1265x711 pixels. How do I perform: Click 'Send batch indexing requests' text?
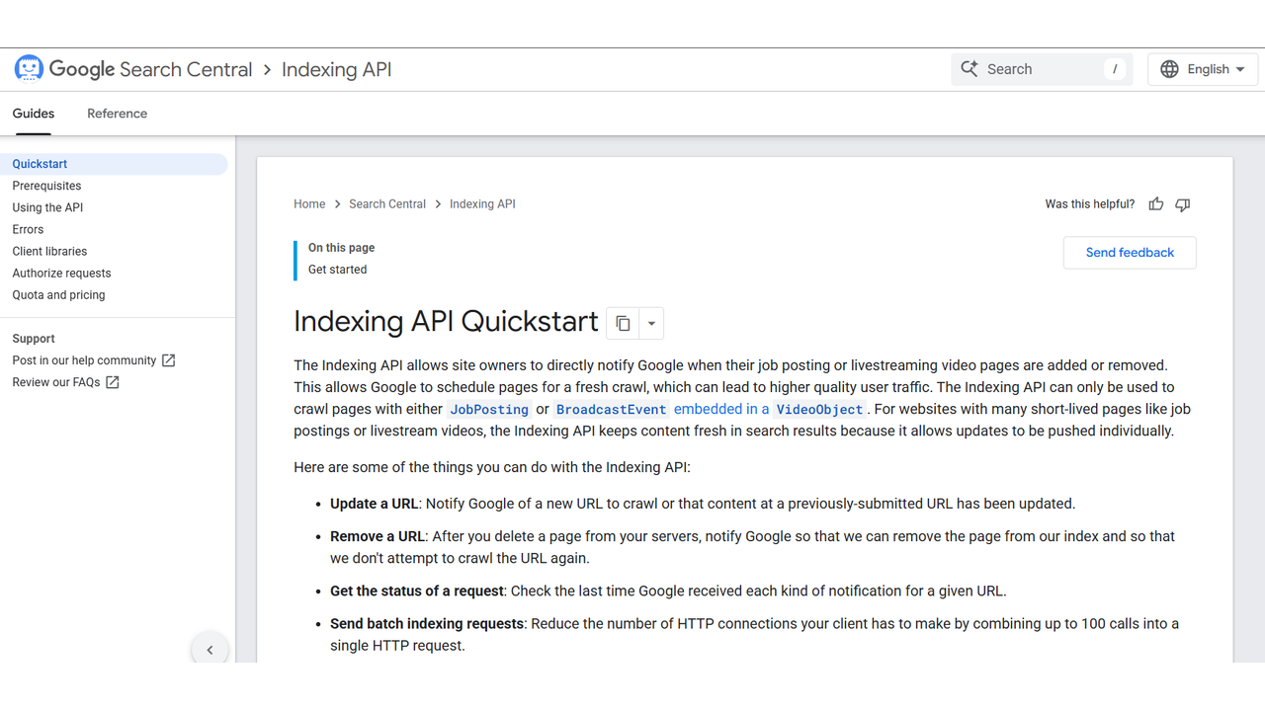[x=427, y=624]
